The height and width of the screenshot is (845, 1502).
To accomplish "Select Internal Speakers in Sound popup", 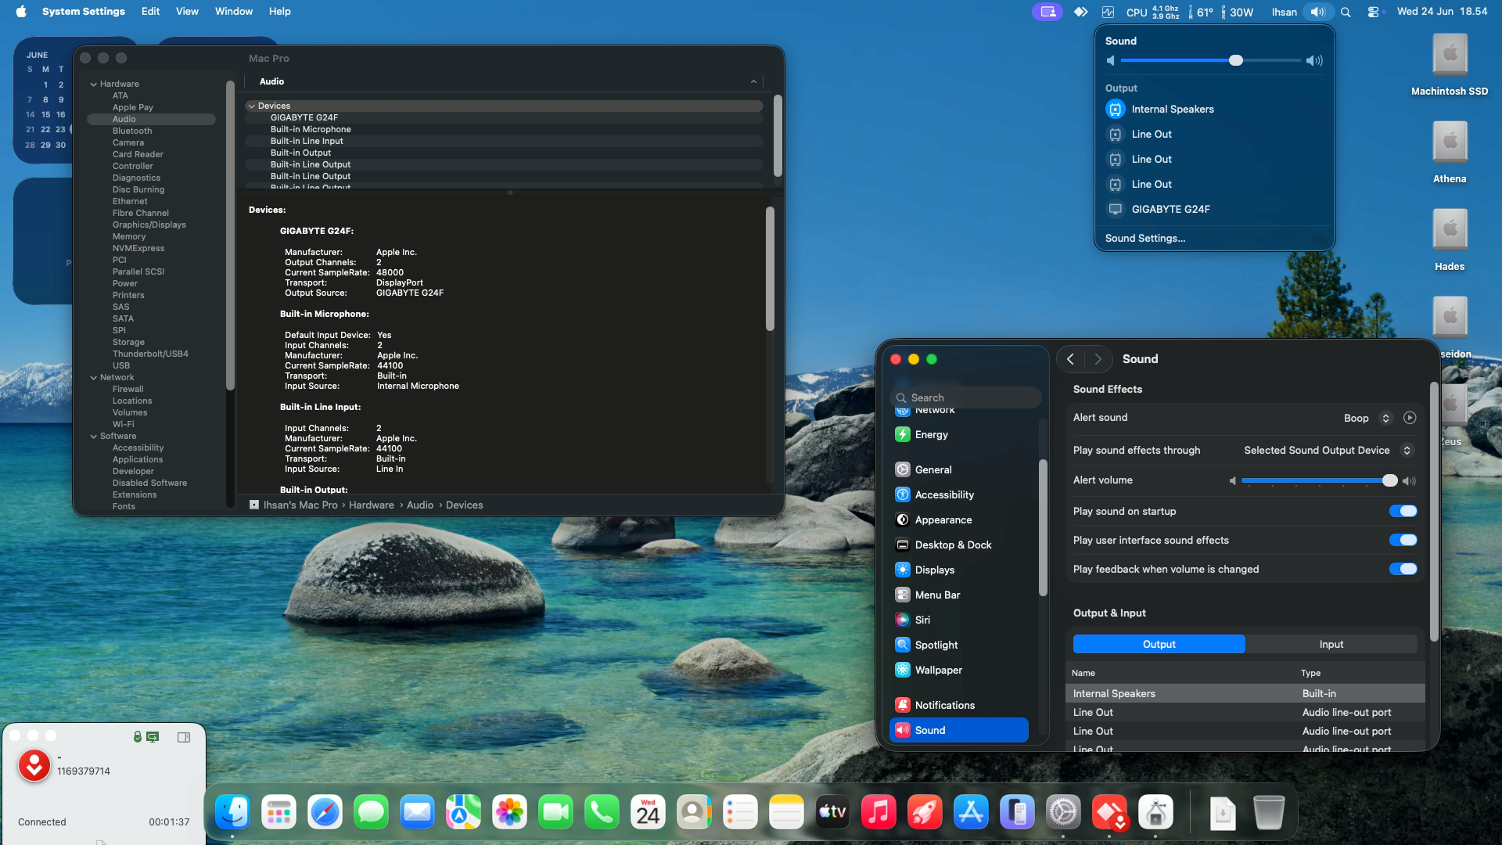I will coord(1214,110).
